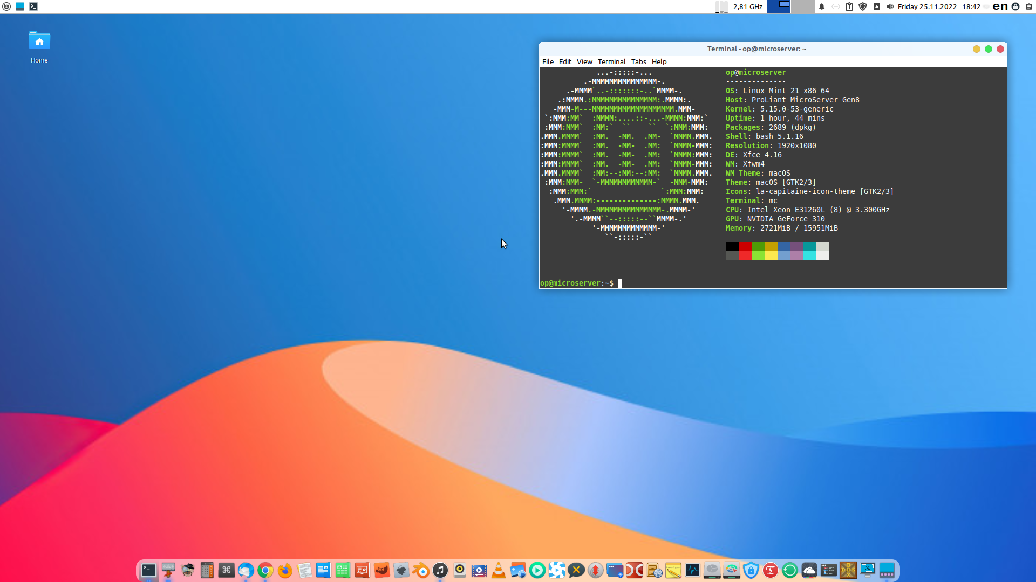Click the kernel text '5.15.0-53-generic'
Viewport: 1036px width, 582px height.
tap(796, 109)
